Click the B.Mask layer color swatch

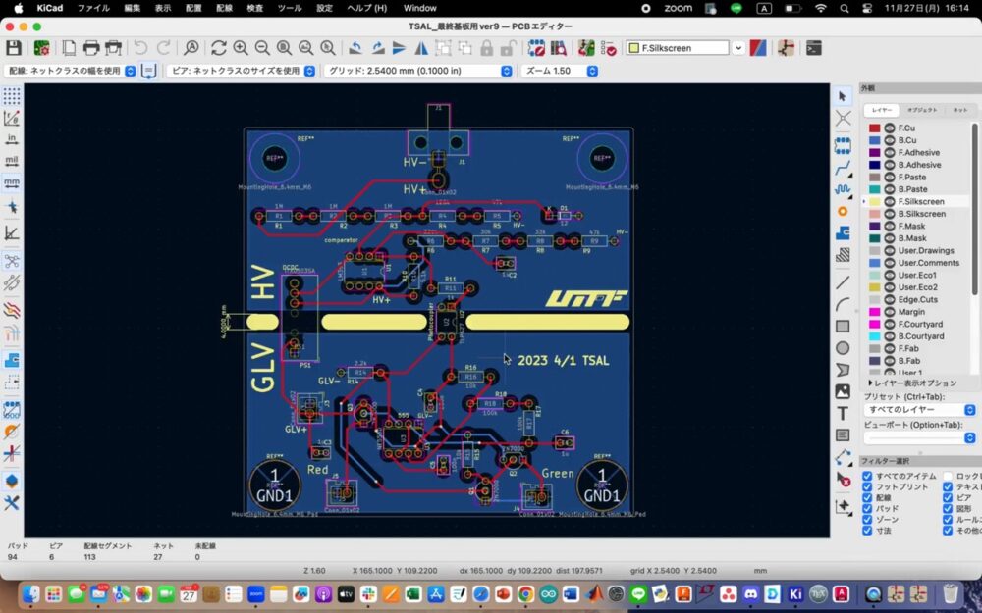pos(874,238)
